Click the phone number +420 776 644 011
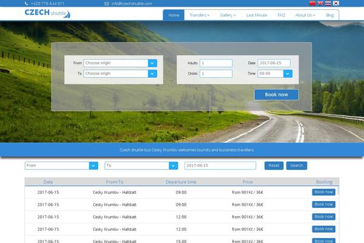 [x=47, y=4]
